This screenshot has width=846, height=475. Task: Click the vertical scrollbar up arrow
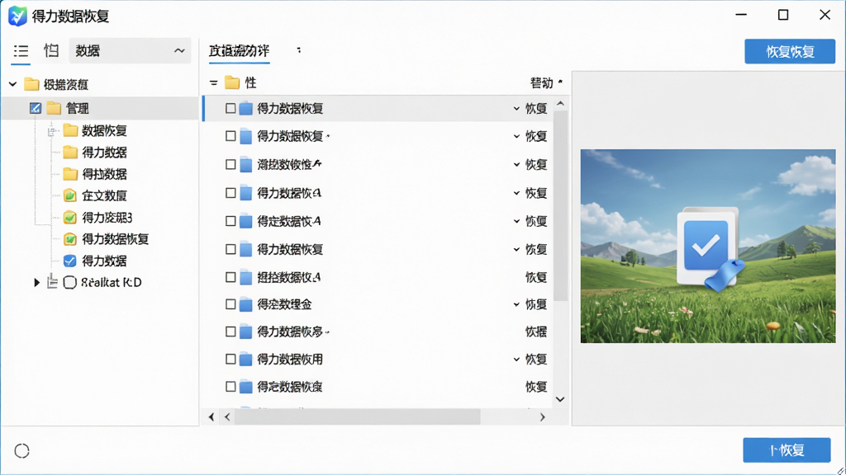pos(560,103)
